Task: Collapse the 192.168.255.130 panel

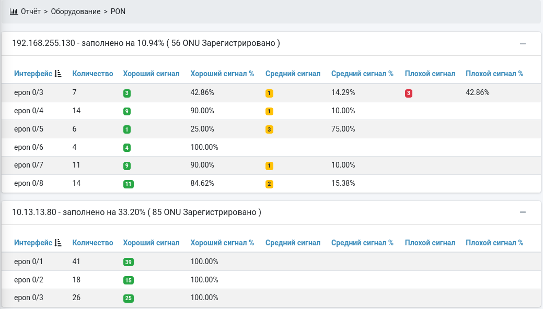Action: click(x=523, y=44)
